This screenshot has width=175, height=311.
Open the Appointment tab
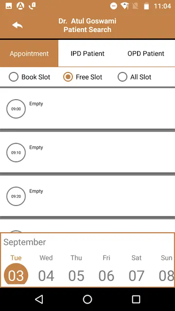(x=29, y=53)
